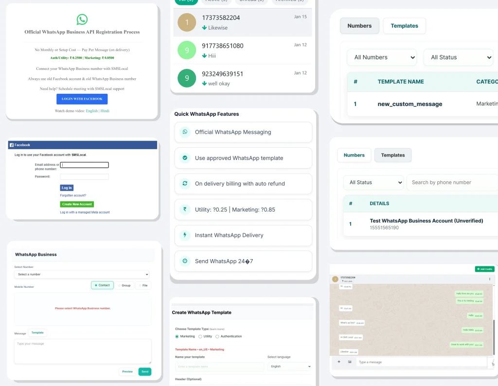Viewport: 498px width, 386px height.
Task: Select the Utility template type
Action: point(200,336)
